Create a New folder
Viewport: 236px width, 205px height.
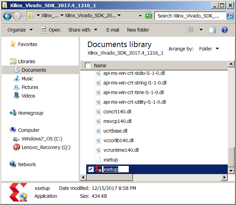pyautogui.click(x=138, y=30)
